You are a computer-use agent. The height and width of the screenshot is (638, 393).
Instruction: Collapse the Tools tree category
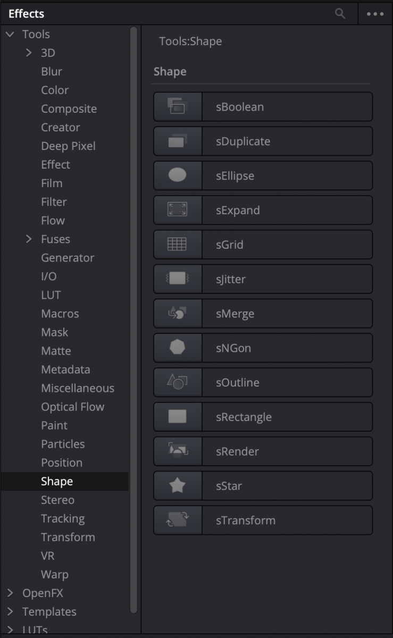click(10, 35)
